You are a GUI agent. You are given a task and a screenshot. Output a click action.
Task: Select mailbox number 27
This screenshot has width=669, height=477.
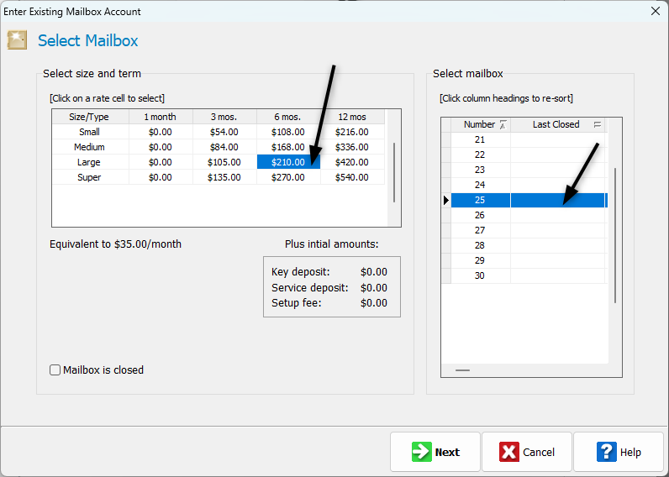[x=528, y=230]
